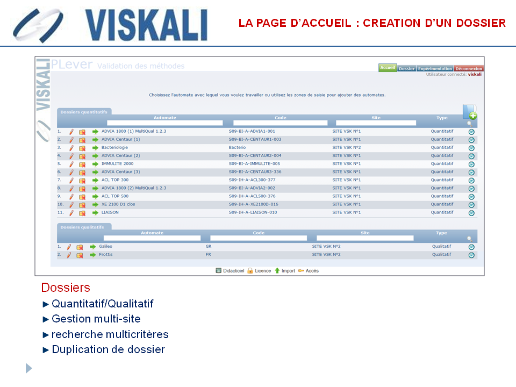Click the code S09-BI-A-CENTAUR1-003
The width and height of the screenshot is (516, 387).
coord(255,139)
